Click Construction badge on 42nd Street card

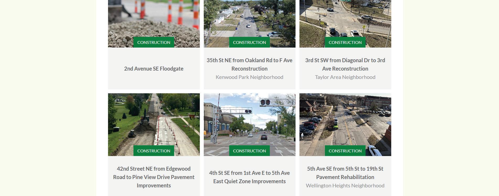[154, 151]
